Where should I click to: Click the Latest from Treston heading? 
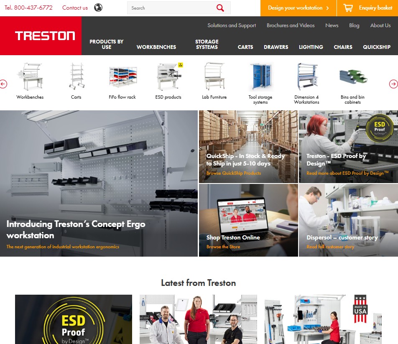click(x=199, y=283)
